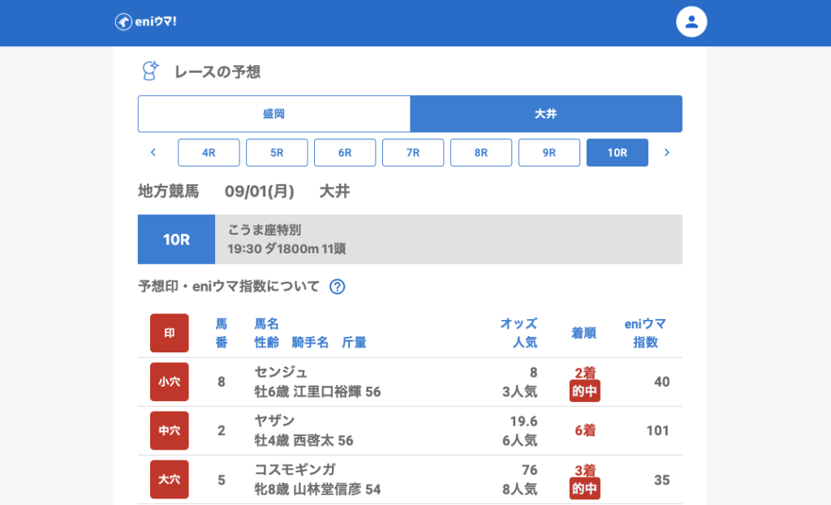Image resolution: width=831 pixels, height=505 pixels.
Task: Open the user profile account icon
Action: (x=691, y=22)
